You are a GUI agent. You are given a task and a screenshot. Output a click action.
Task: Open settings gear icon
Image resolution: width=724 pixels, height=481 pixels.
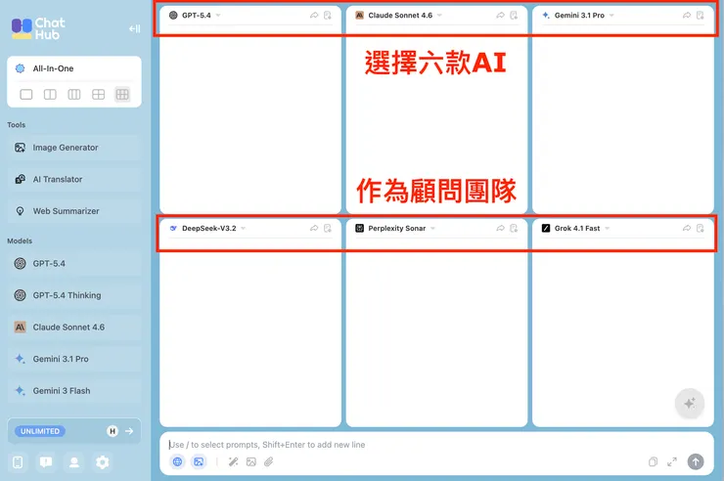(x=102, y=462)
